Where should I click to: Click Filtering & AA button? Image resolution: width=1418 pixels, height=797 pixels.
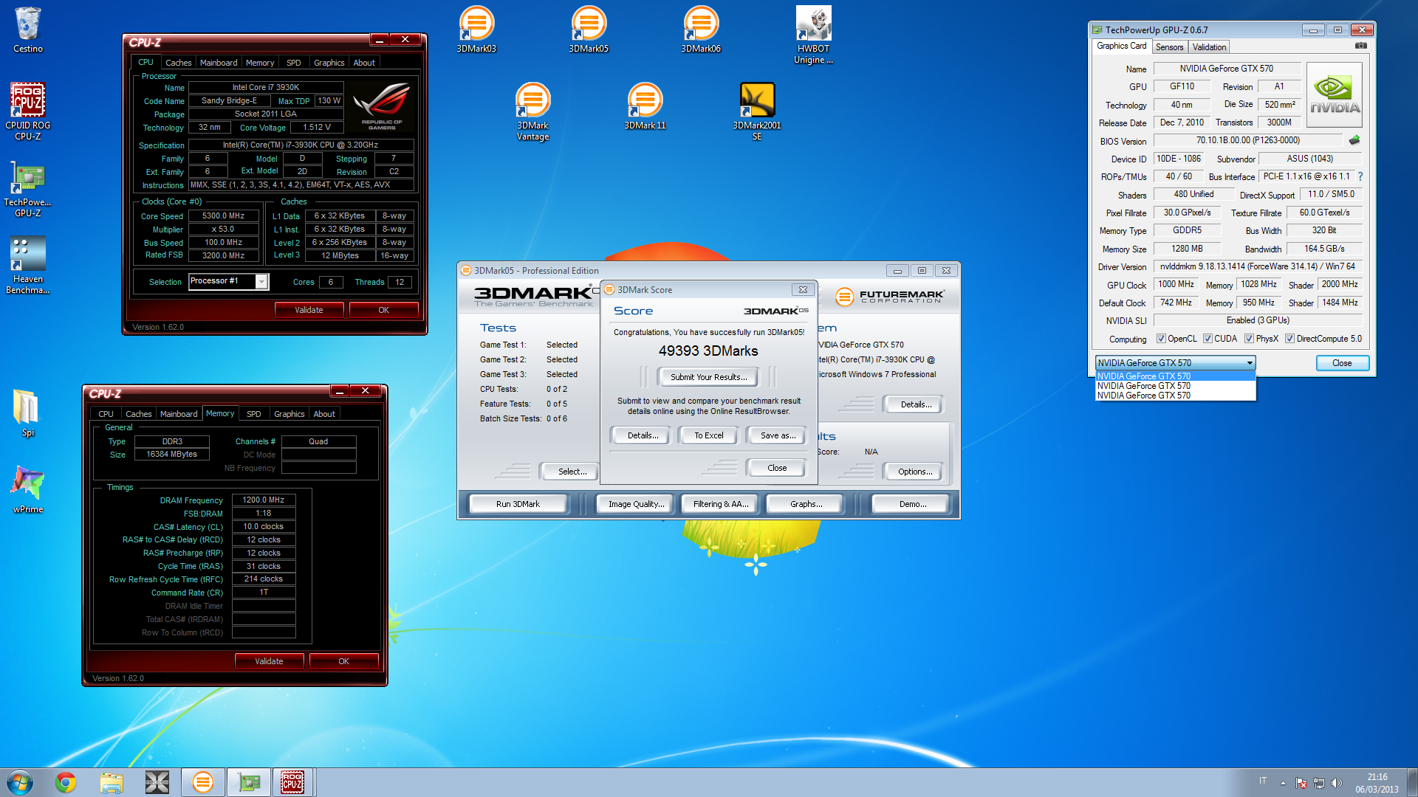720,504
